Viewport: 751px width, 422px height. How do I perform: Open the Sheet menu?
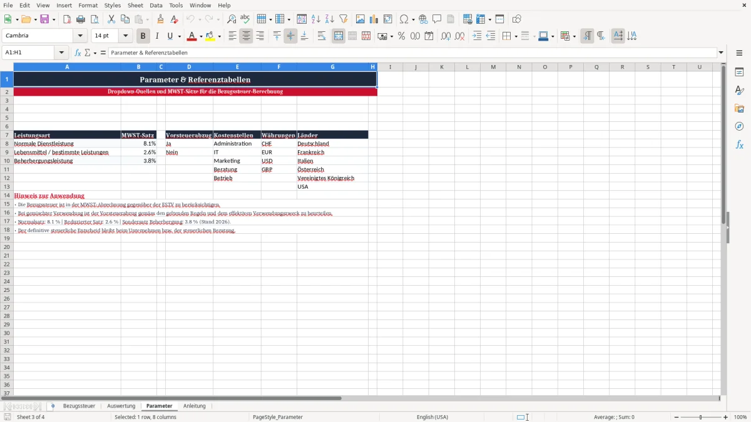[135, 5]
